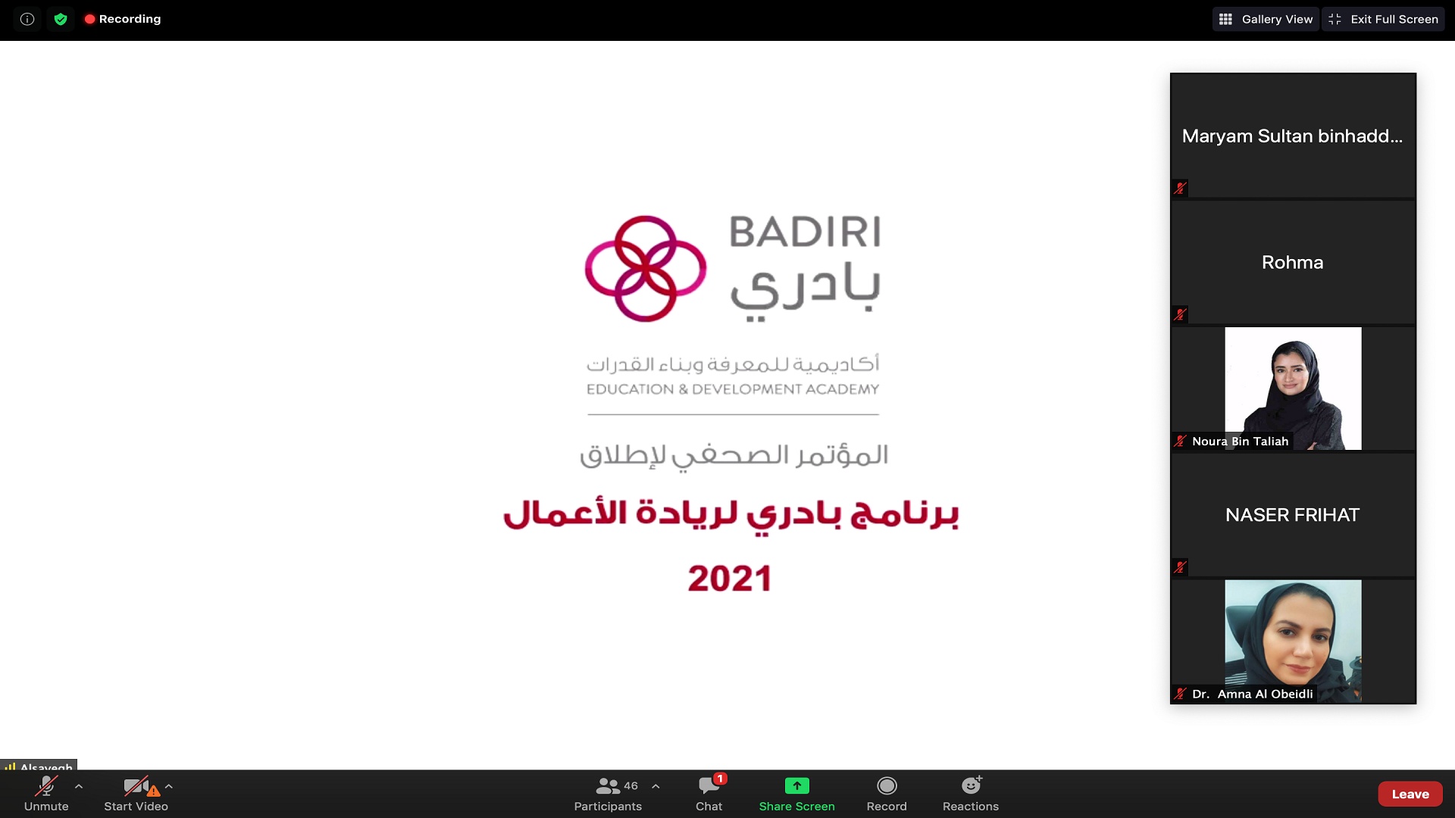Select Noura Bin Taliah participant tile
This screenshot has width=1455, height=818.
point(1292,388)
